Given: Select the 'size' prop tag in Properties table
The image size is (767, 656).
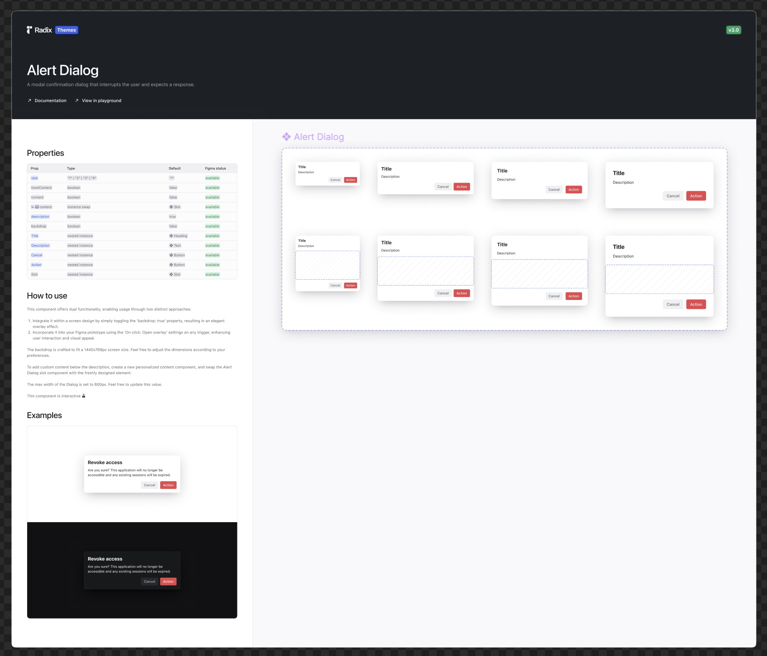Looking at the screenshot, I should (x=34, y=178).
